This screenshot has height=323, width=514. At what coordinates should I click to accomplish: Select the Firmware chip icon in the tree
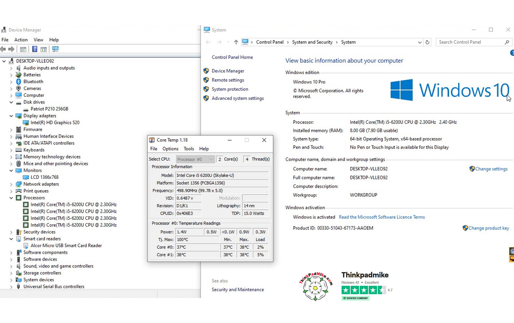click(x=18, y=129)
